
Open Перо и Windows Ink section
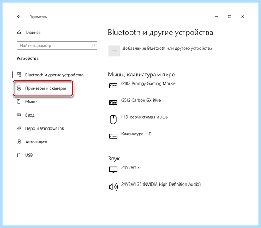(45, 128)
